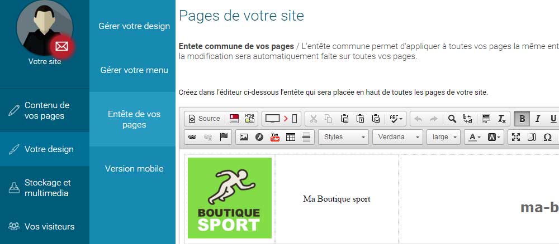The width and height of the screenshot is (559, 244).
Task: Open the text color picker dropdown
Action: [x=475, y=137]
